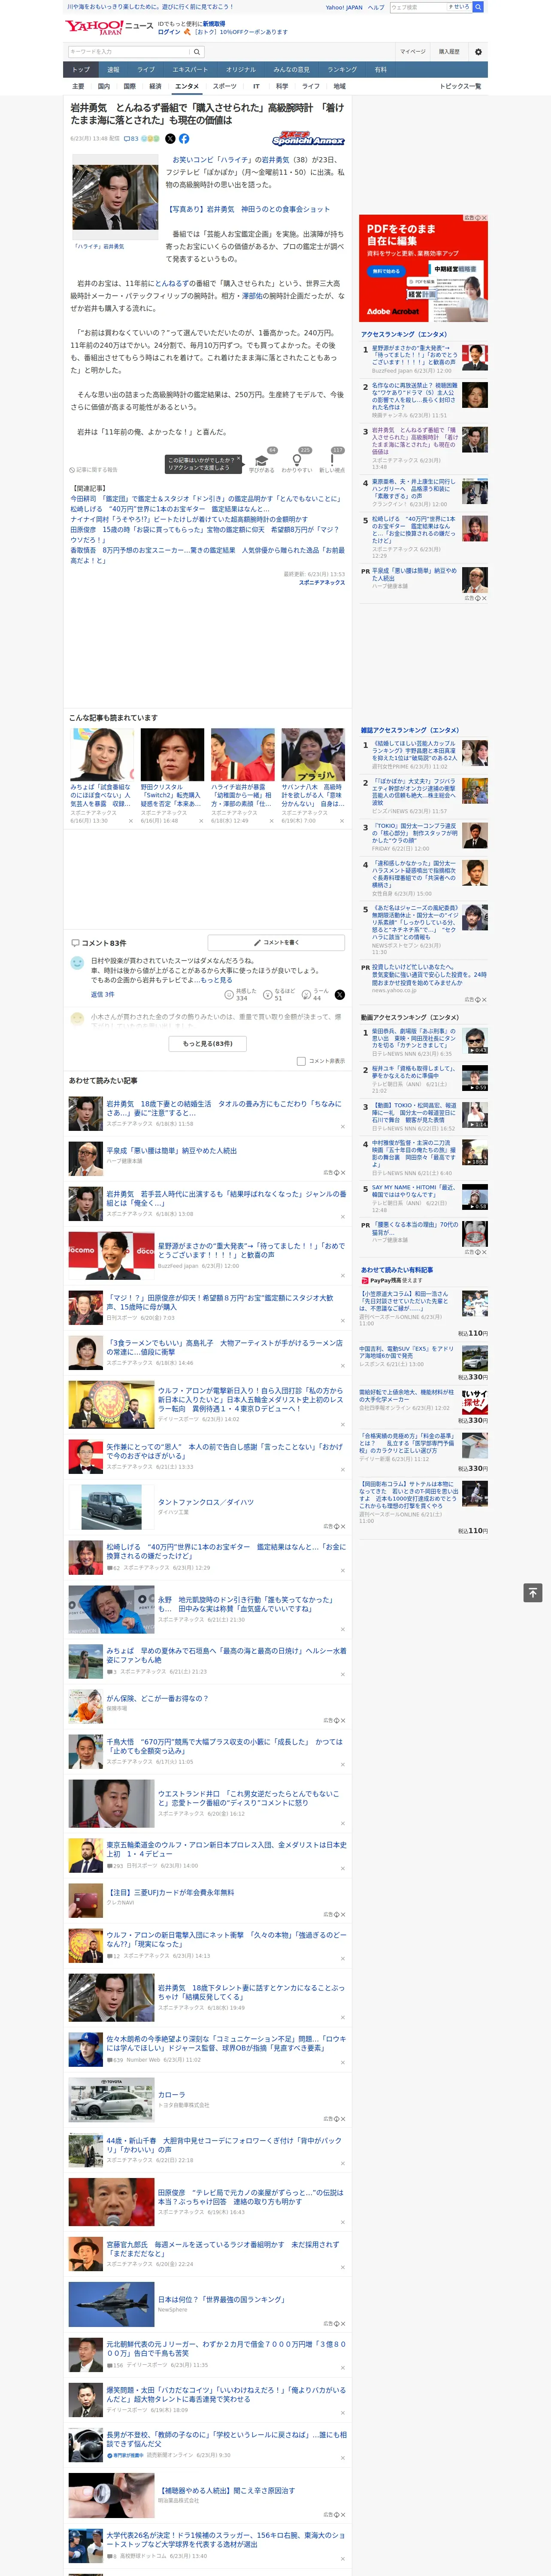This screenshot has height=2576, width=551.
Task: Share article on Facebook
Action: (x=184, y=139)
